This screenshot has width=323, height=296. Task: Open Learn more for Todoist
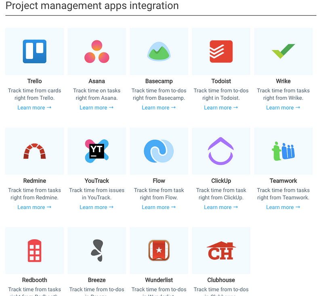coord(221,108)
